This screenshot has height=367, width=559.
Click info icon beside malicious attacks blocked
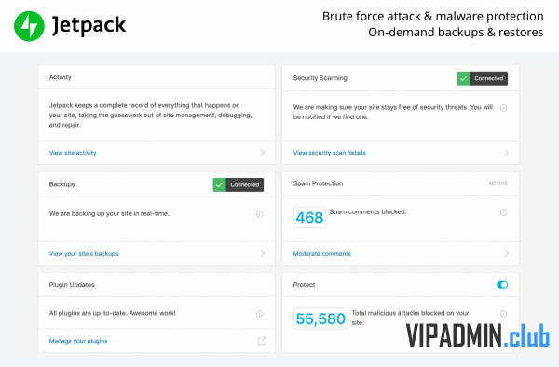tap(503, 314)
